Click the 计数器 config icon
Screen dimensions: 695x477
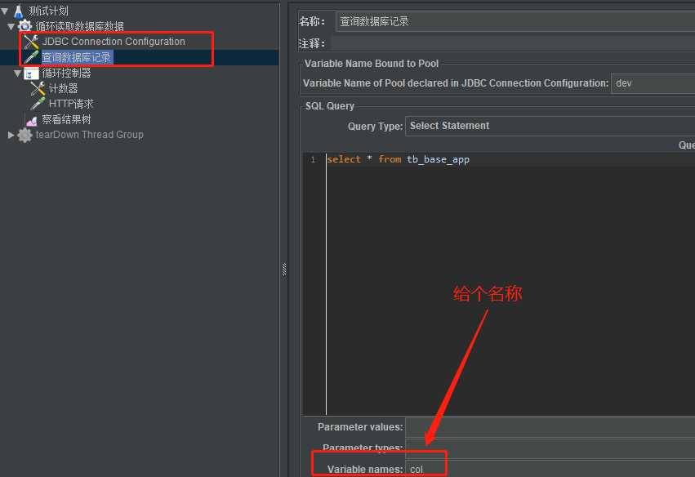(38, 88)
